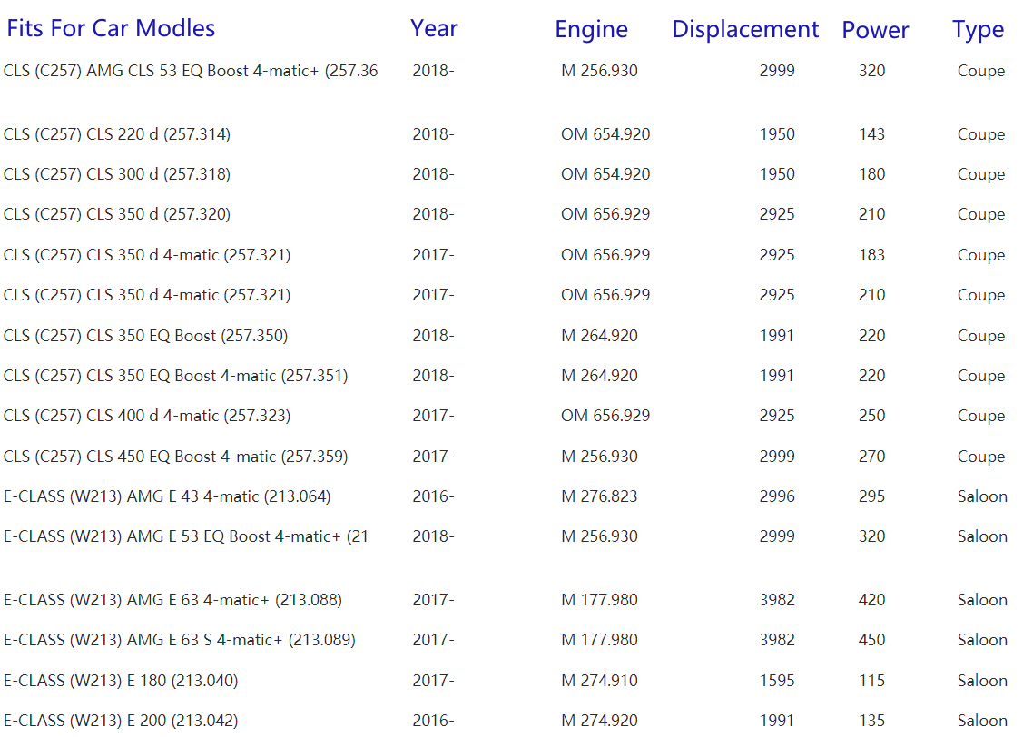The height and width of the screenshot is (737, 1023).
Task: Click the Type column header
Action: [x=978, y=30]
